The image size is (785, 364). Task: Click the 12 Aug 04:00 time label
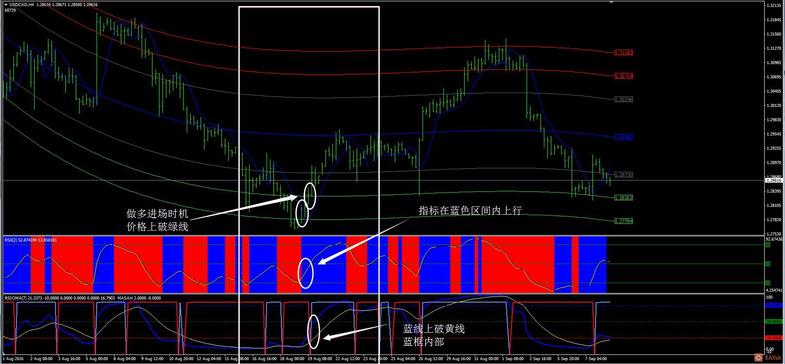pyautogui.click(x=209, y=359)
